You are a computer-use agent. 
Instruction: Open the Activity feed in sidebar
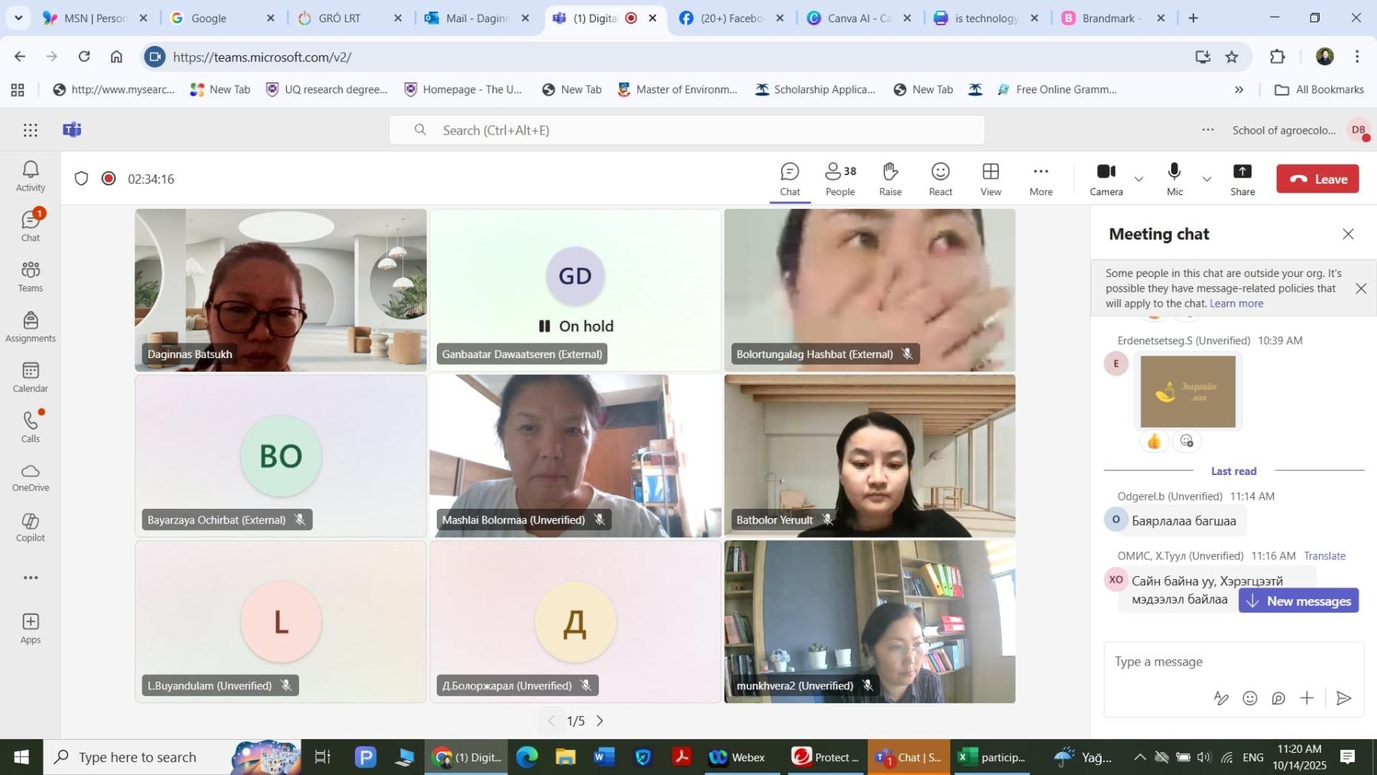(31, 176)
